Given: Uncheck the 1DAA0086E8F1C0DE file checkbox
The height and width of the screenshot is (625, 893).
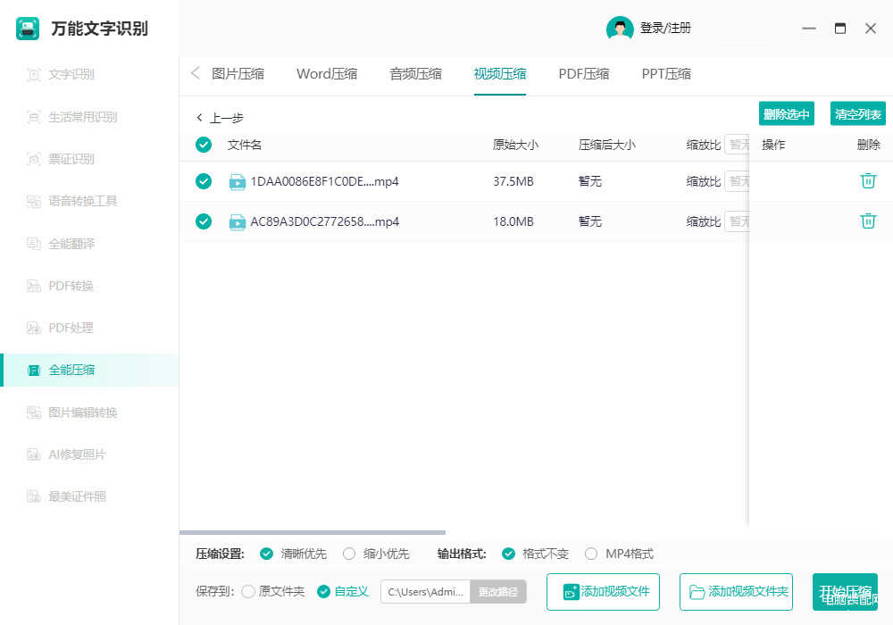Looking at the screenshot, I should (204, 181).
